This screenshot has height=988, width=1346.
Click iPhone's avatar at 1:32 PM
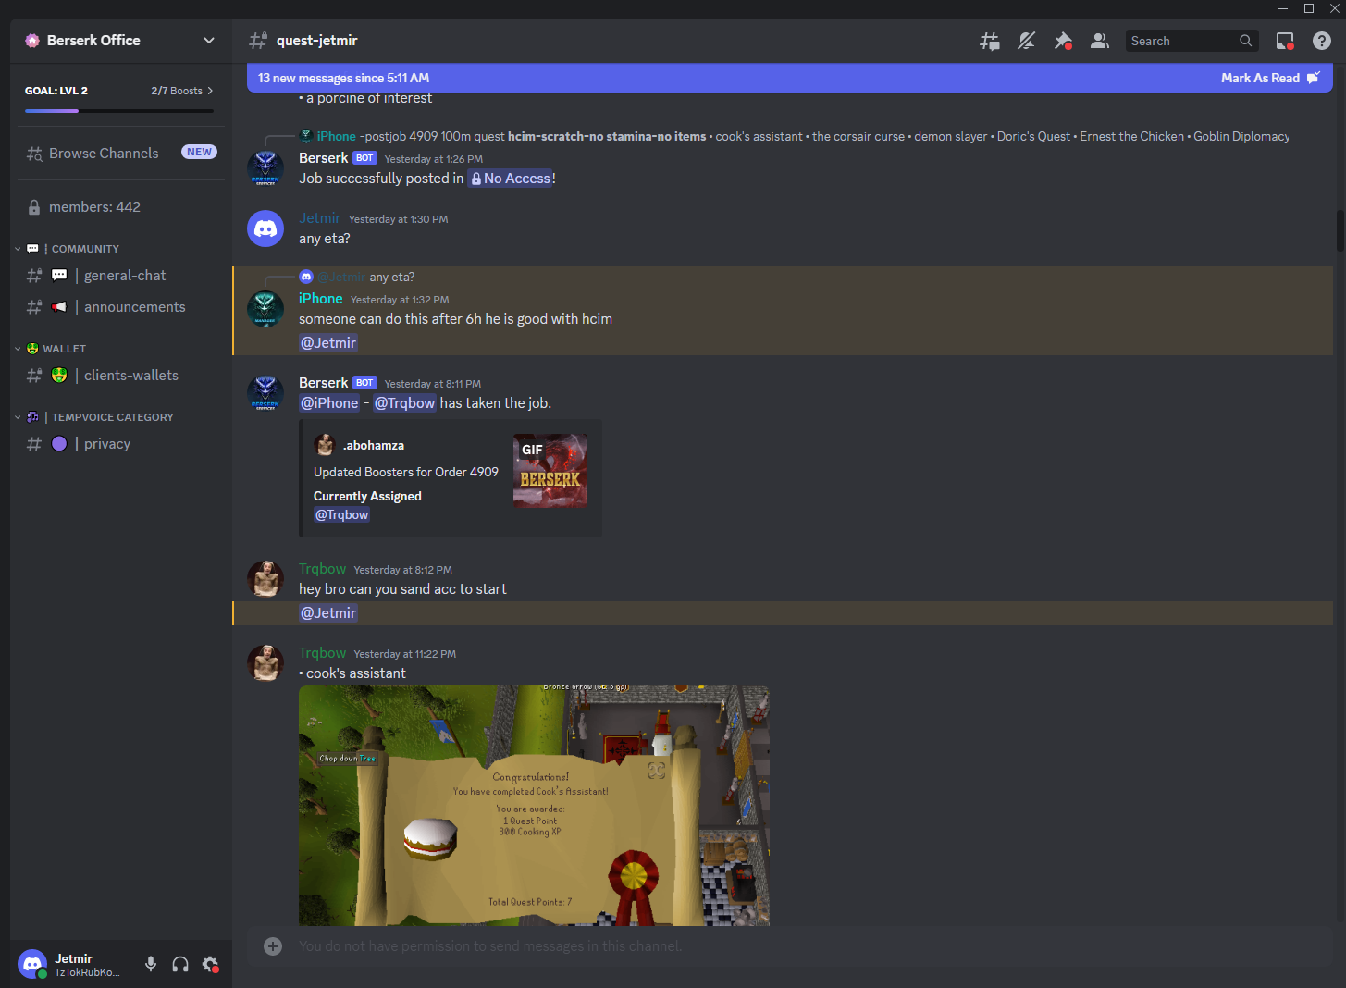coord(265,309)
